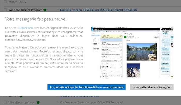The width and height of the screenshot is (181, 105).
Task: Tick the select-all checkbox above the message list
Action: pos(5,2)
